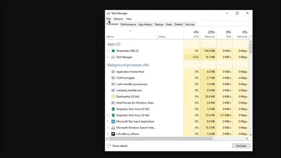Click the Host Process for Windows Tasks icon
281x158 pixels.
113,103
